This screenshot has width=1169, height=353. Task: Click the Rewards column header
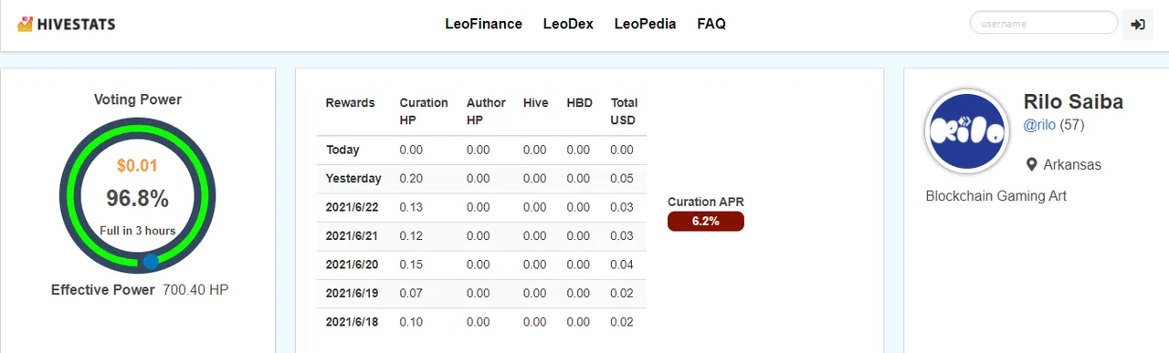tap(351, 103)
